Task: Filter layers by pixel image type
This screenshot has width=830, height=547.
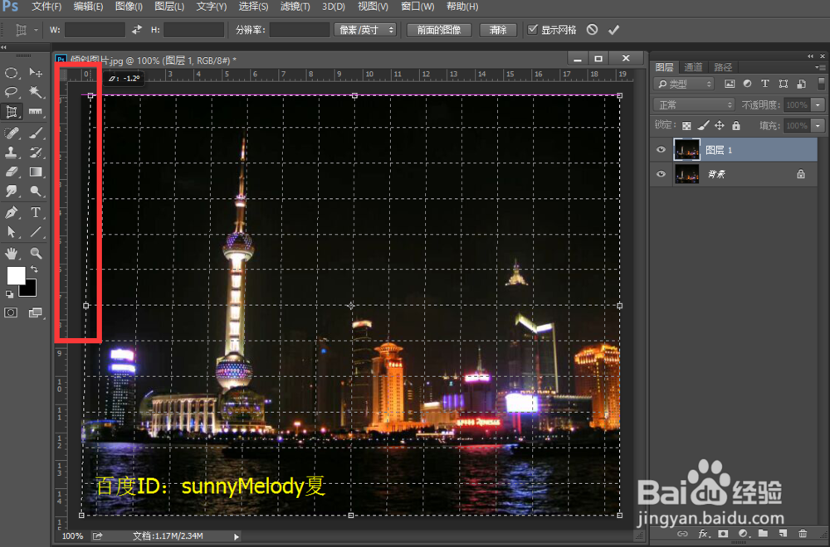Action: tap(730, 84)
